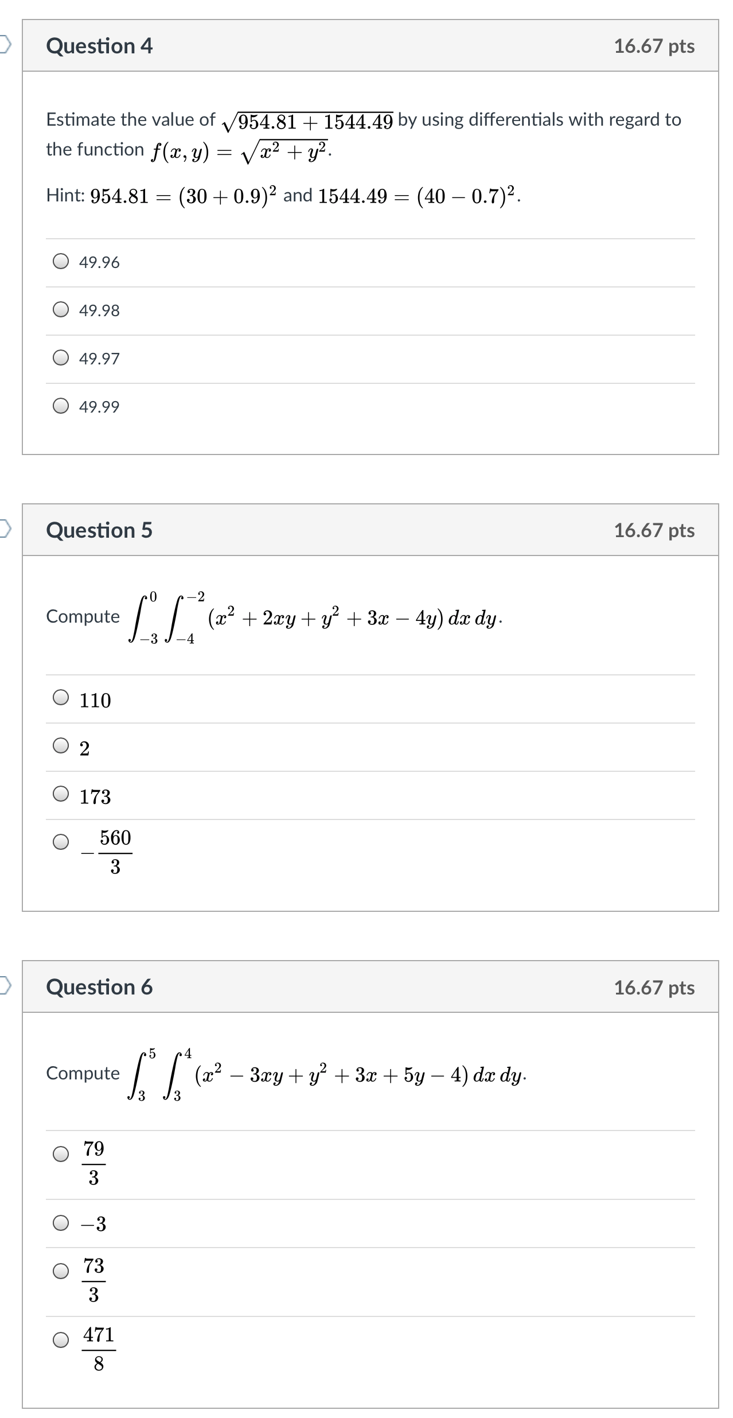This screenshot has width=733, height=1418.
Task: Pick the negative 560/3 answer
Action: (x=61, y=842)
